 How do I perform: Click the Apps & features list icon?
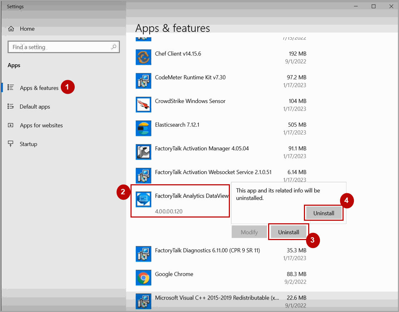pos(10,87)
